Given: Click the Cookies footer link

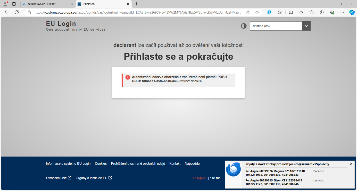Looking at the screenshot, I should (101, 163).
